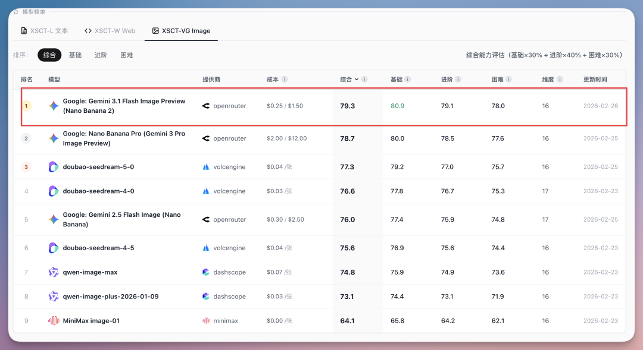Click openrouter icon in Gemini 3.1 row
Screen dimensions: 643x350
click(x=206, y=106)
